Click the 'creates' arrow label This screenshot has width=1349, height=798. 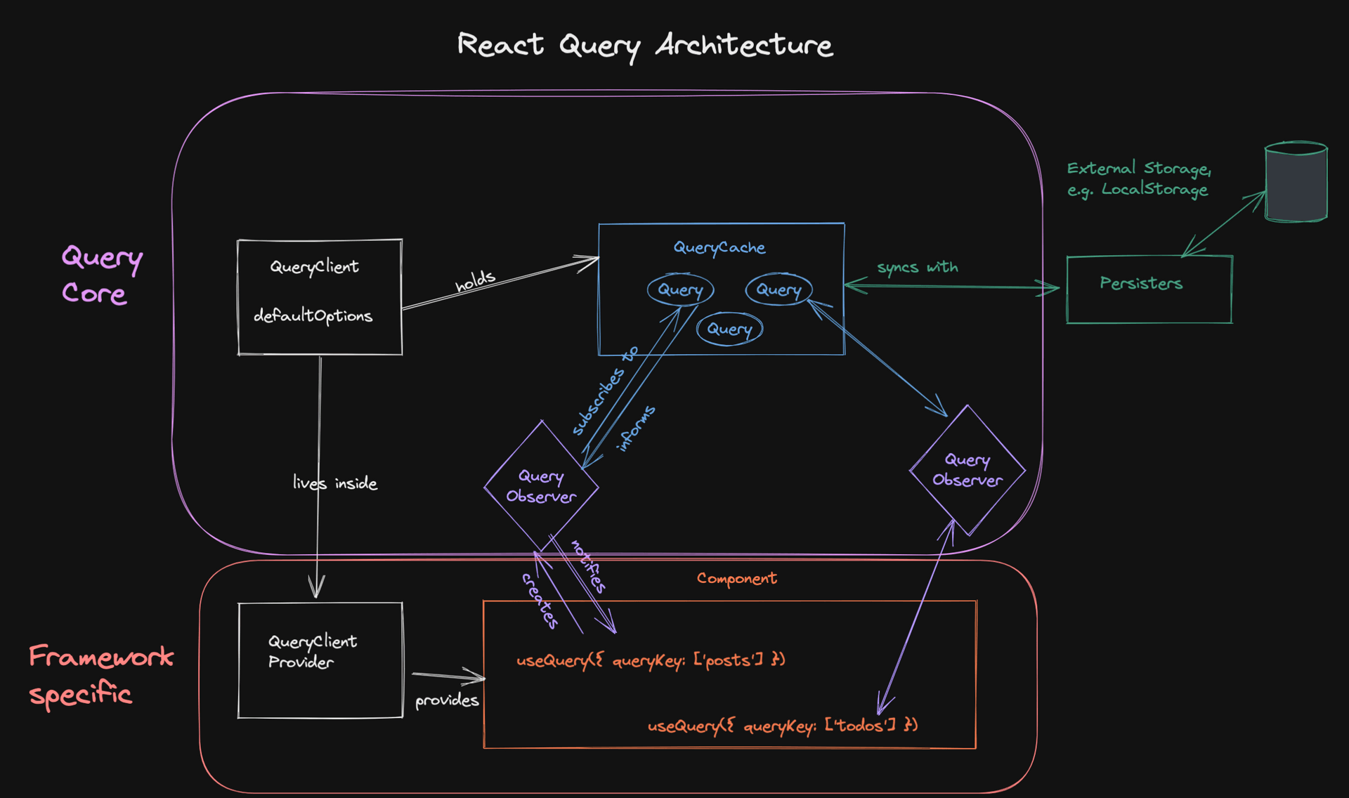[x=540, y=601]
